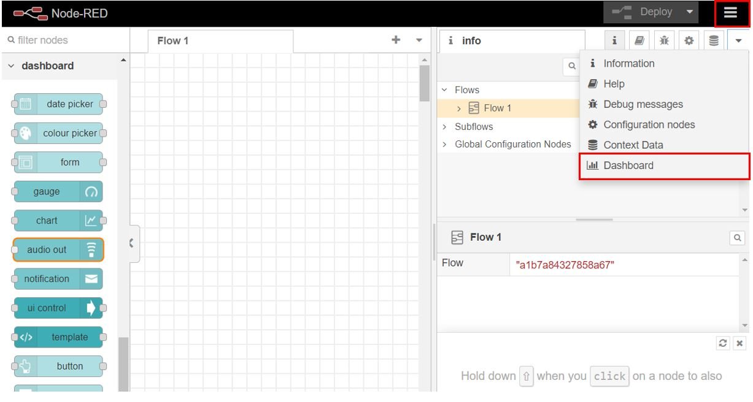The height and width of the screenshot is (402, 753).
Task: Expand the Subflows tree section
Action: (445, 127)
